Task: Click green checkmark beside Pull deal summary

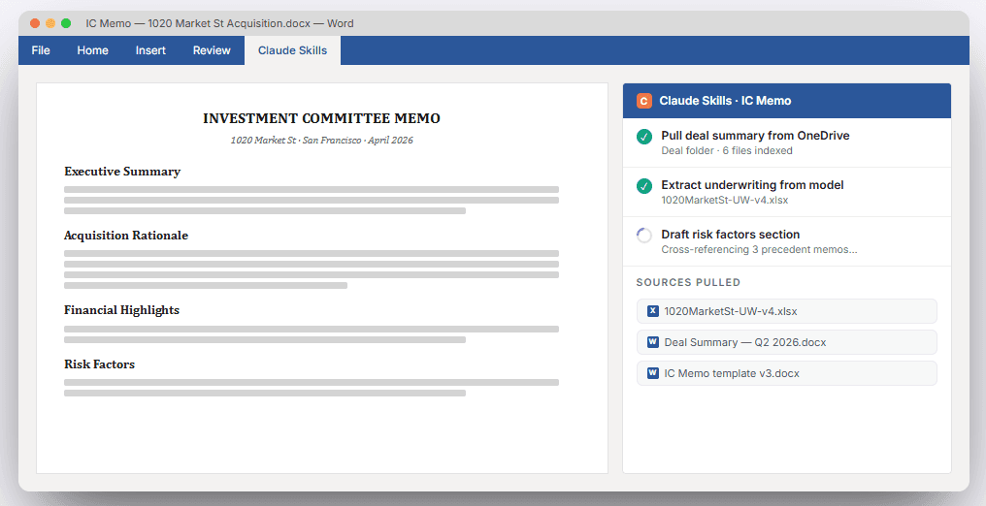Action: point(644,137)
